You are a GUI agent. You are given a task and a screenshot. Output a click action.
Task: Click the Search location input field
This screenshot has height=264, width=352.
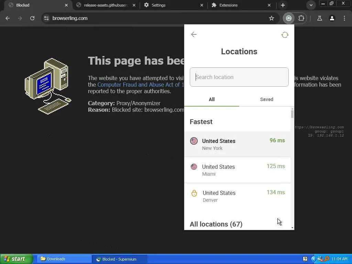(x=239, y=77)
